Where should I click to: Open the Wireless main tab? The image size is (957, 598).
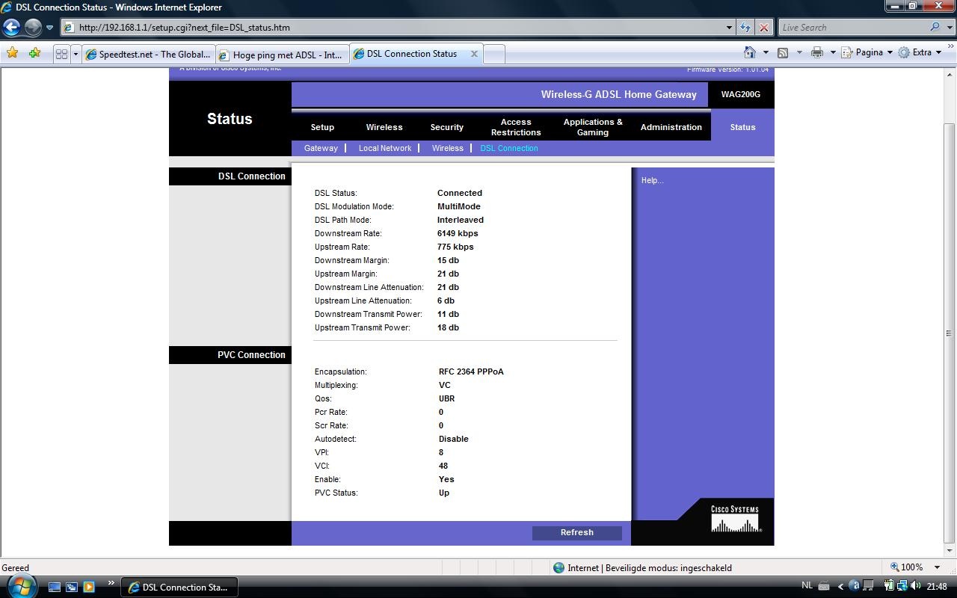tap(384, 127)
